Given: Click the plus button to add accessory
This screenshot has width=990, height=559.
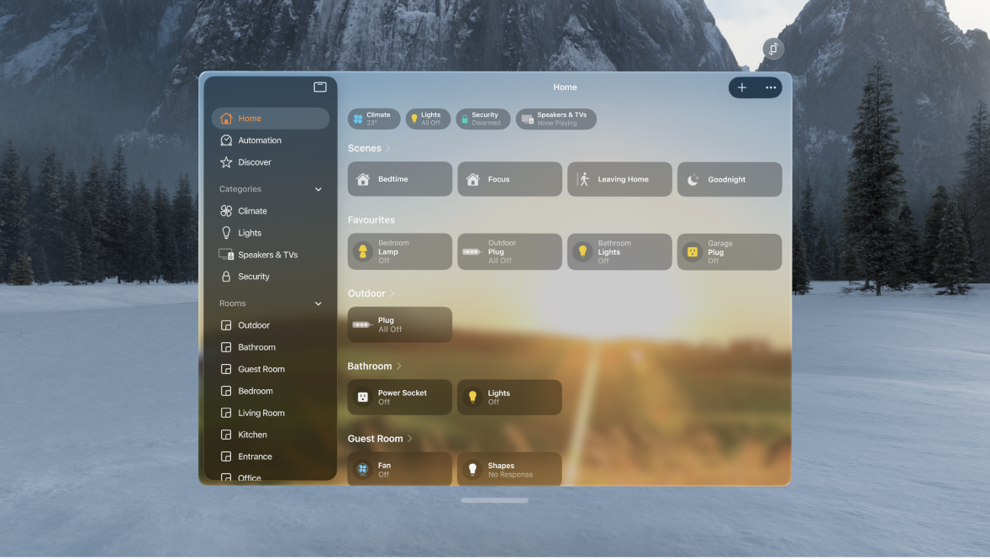Looking at the screenshot, I should click(x=741, y=87).
